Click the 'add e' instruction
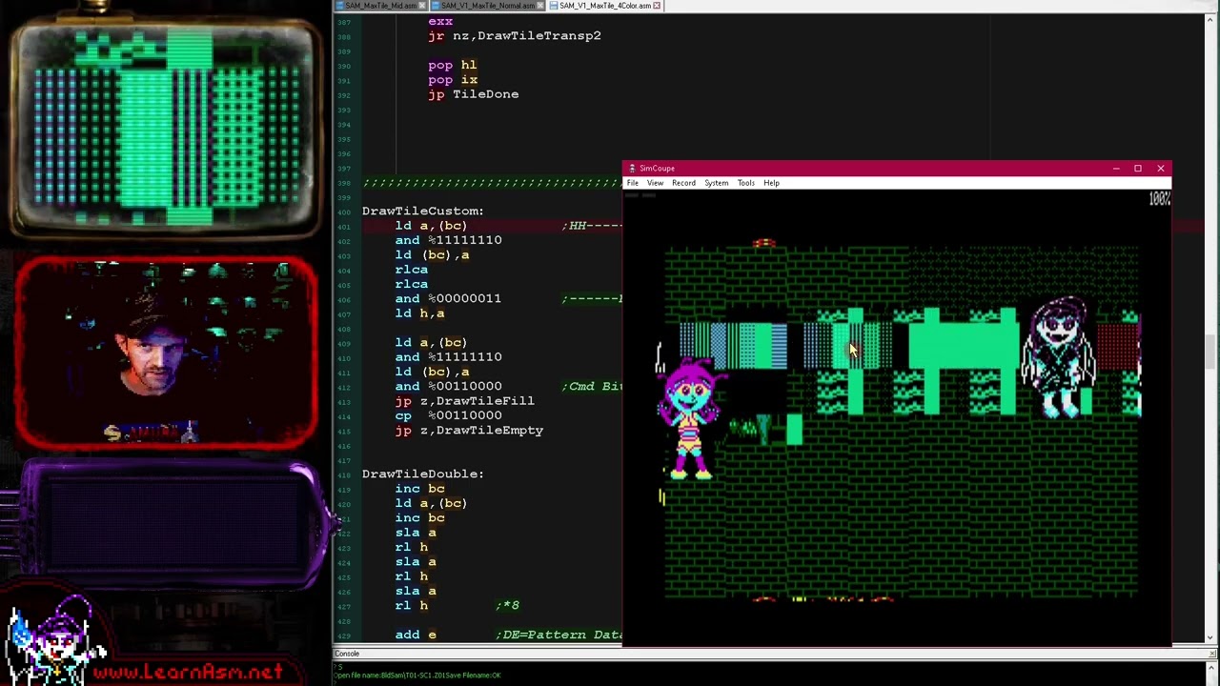The height and width of the screenshot is (686, 1220). [416, 635]
